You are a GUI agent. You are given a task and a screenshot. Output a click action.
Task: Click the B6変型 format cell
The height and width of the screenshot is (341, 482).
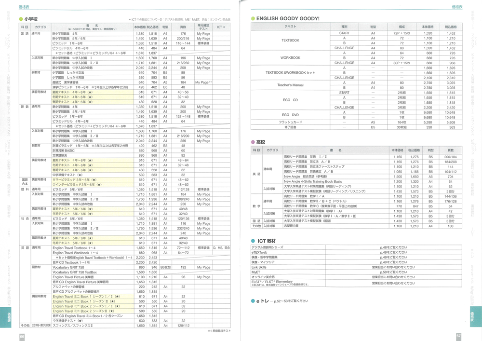165,268
